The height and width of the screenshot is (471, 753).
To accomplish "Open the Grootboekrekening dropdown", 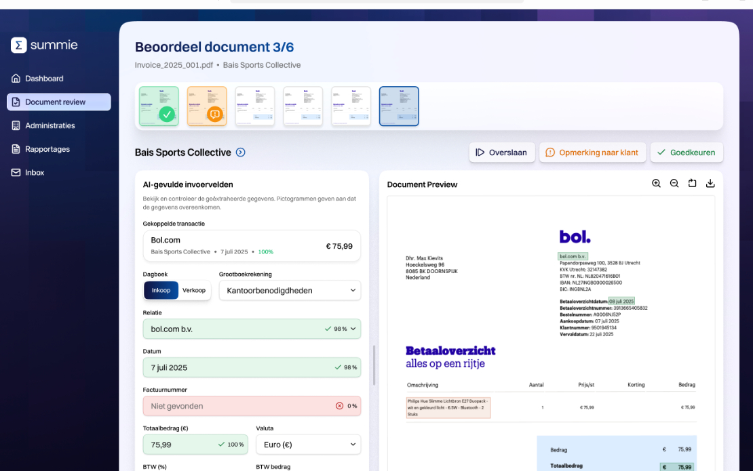I will [290, 290].
